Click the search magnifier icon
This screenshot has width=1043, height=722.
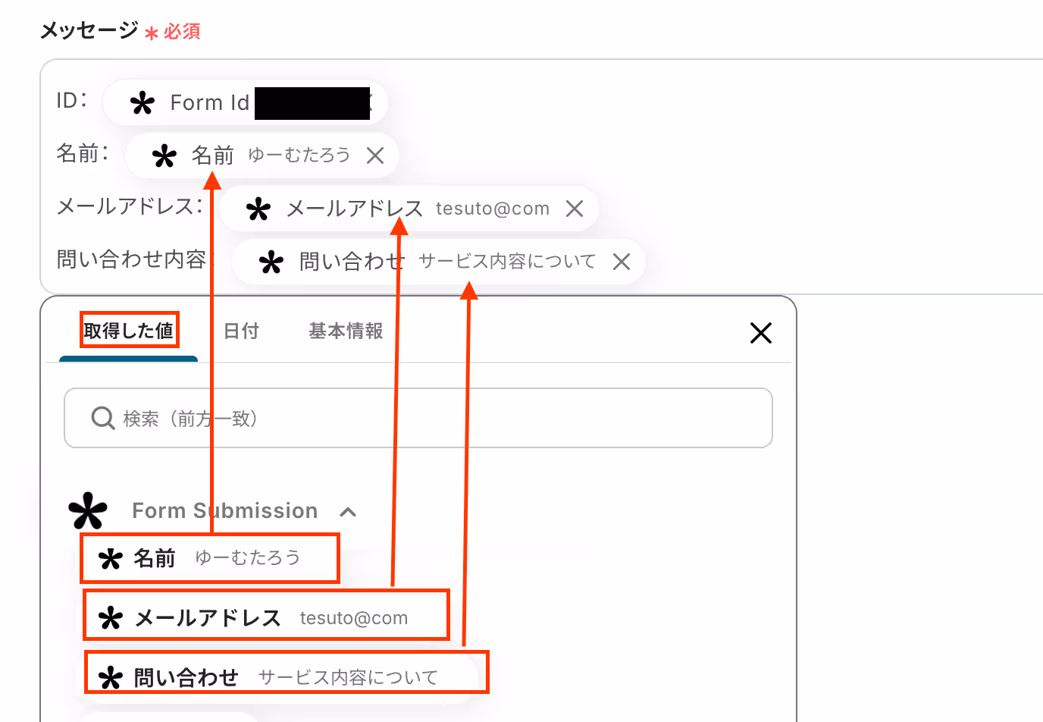tap(102, 418)
